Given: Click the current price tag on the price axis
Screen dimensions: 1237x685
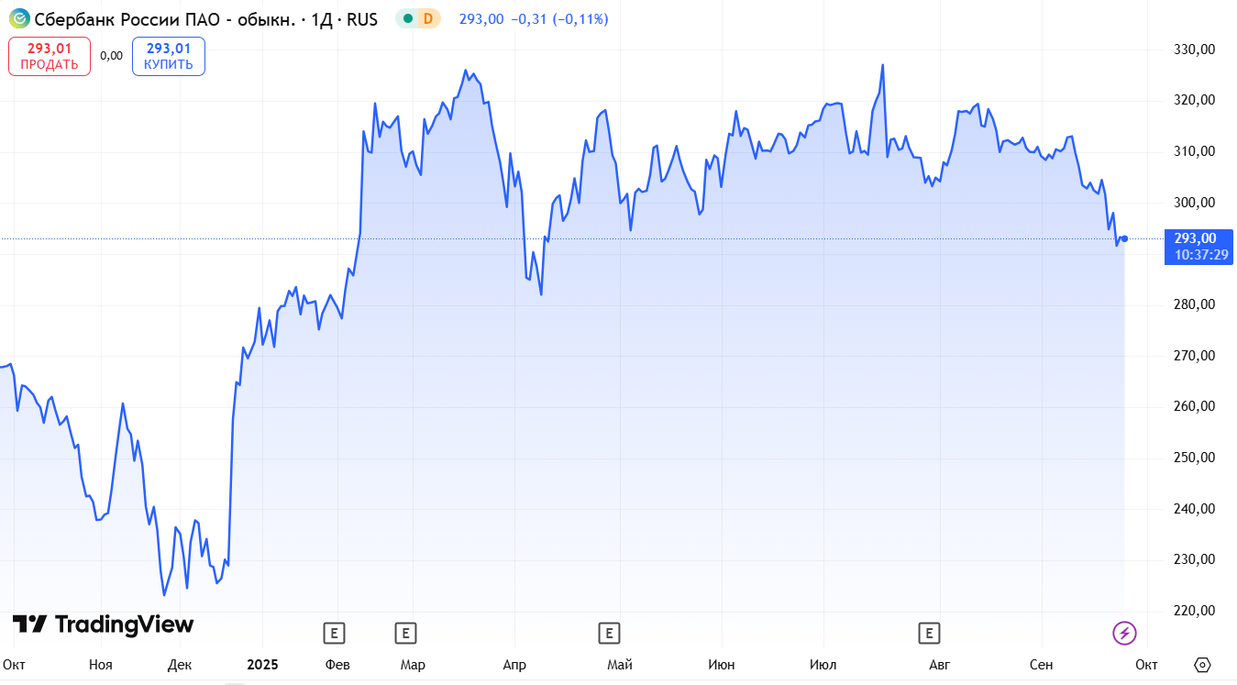Looking at the screenshot, I should click(x=1200, y=247).
